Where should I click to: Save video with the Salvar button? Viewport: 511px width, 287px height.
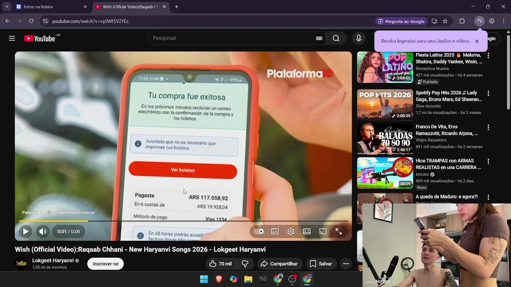(x=321, y=264)
